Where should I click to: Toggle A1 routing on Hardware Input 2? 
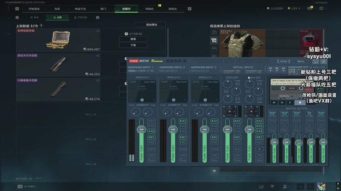point(183,121)
